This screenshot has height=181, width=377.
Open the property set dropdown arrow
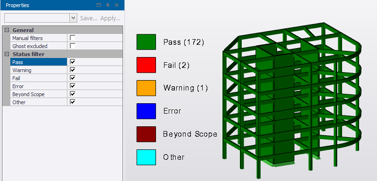74,18
